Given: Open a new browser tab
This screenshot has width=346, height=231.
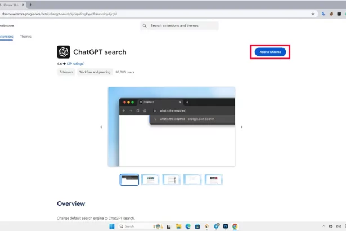Looking at the screenshot, I should 30,5.
